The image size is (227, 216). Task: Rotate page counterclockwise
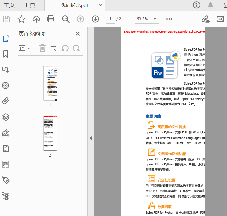65,48
